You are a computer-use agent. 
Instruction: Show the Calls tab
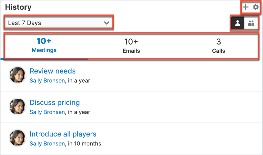click(x=218, y=45)
